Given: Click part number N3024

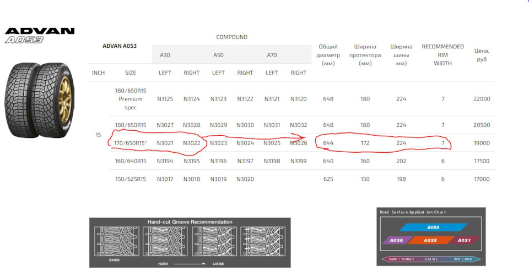Looking at the screenshot, I should (245, 143).
